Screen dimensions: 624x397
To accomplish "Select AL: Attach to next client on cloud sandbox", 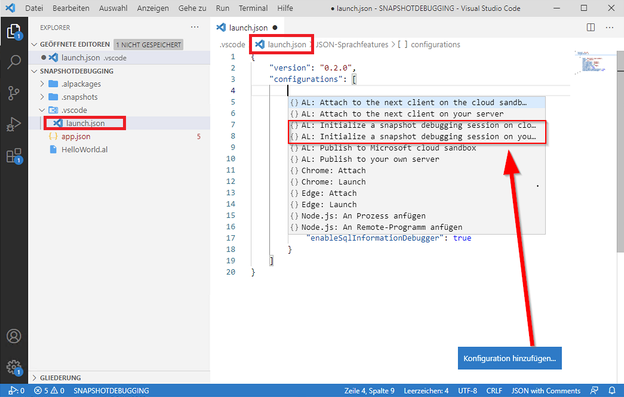I will point(417,102).
